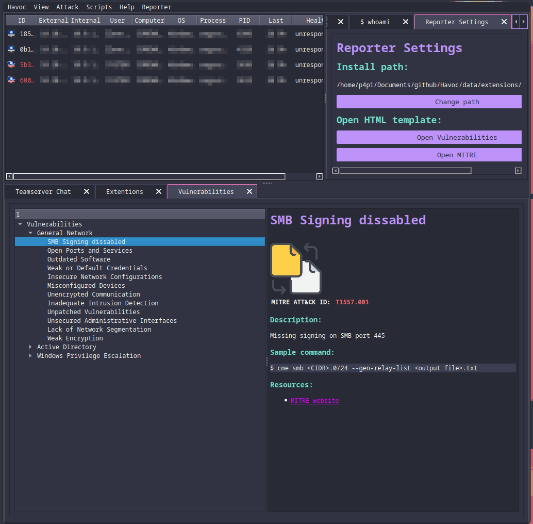The height and width of the screenshot is (524, 533).
Task: Click the Open Vulnerabilities button
Action: [429, 137]
